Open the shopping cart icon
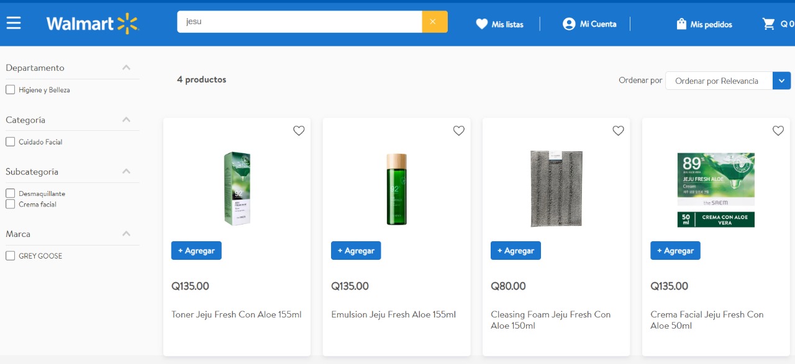This screenshot has height=364, width=795. (x=769, y=24)
